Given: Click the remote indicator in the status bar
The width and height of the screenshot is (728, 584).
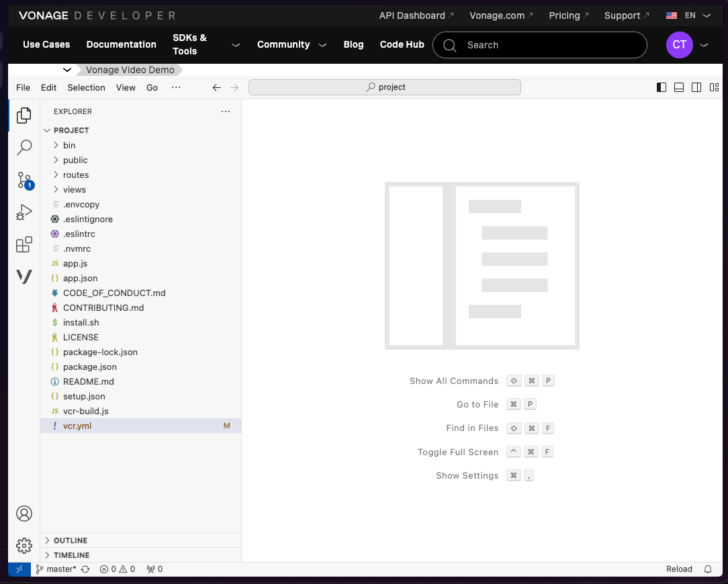Looking at the screenshot, I should [19, 569].
